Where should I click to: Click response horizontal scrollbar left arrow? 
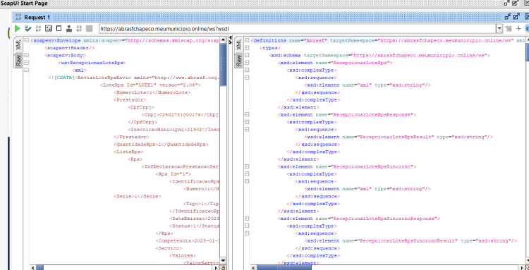click(x=253, y=268)
